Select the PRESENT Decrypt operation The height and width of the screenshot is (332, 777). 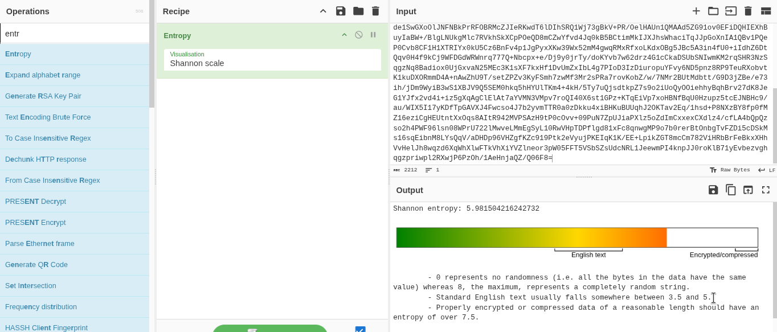[75, 202]
